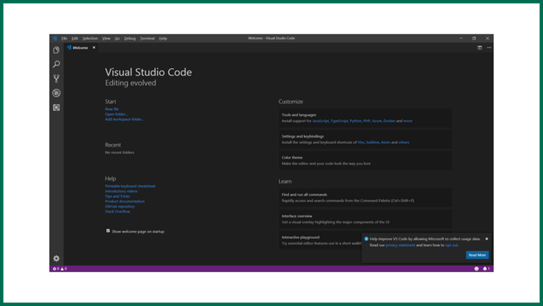Toggle Show welcome page on startup

pos(108,231)
